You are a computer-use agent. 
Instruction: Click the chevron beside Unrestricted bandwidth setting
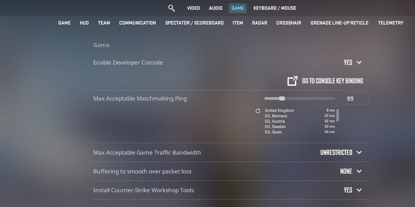pyautogui.click(x=359, y=153)
